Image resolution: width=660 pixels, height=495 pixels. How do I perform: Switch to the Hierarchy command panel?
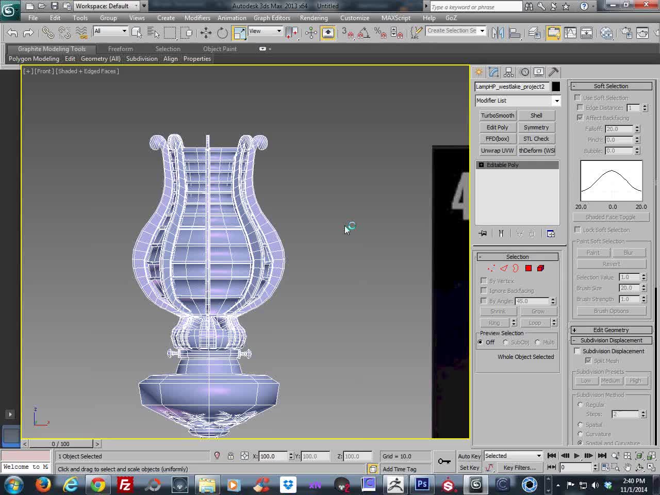509,72
